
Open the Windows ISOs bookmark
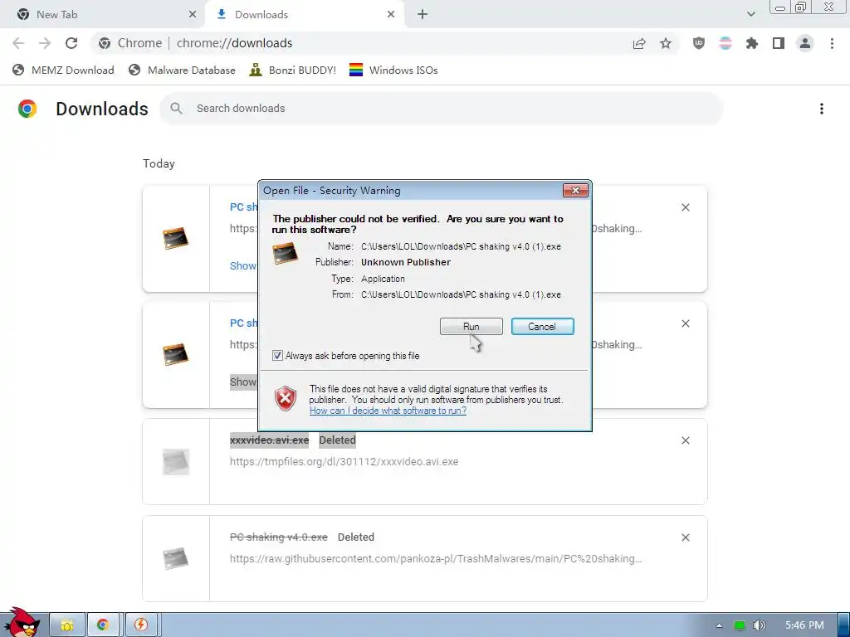pyautogui.click(x=393, y=70)
